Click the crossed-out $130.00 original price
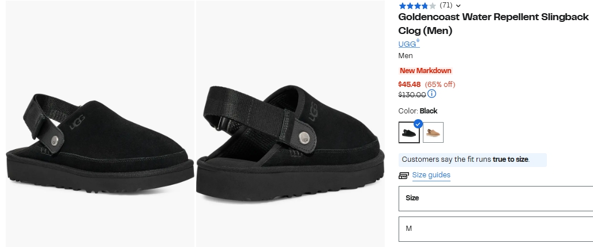 click(x=412, y=94)
